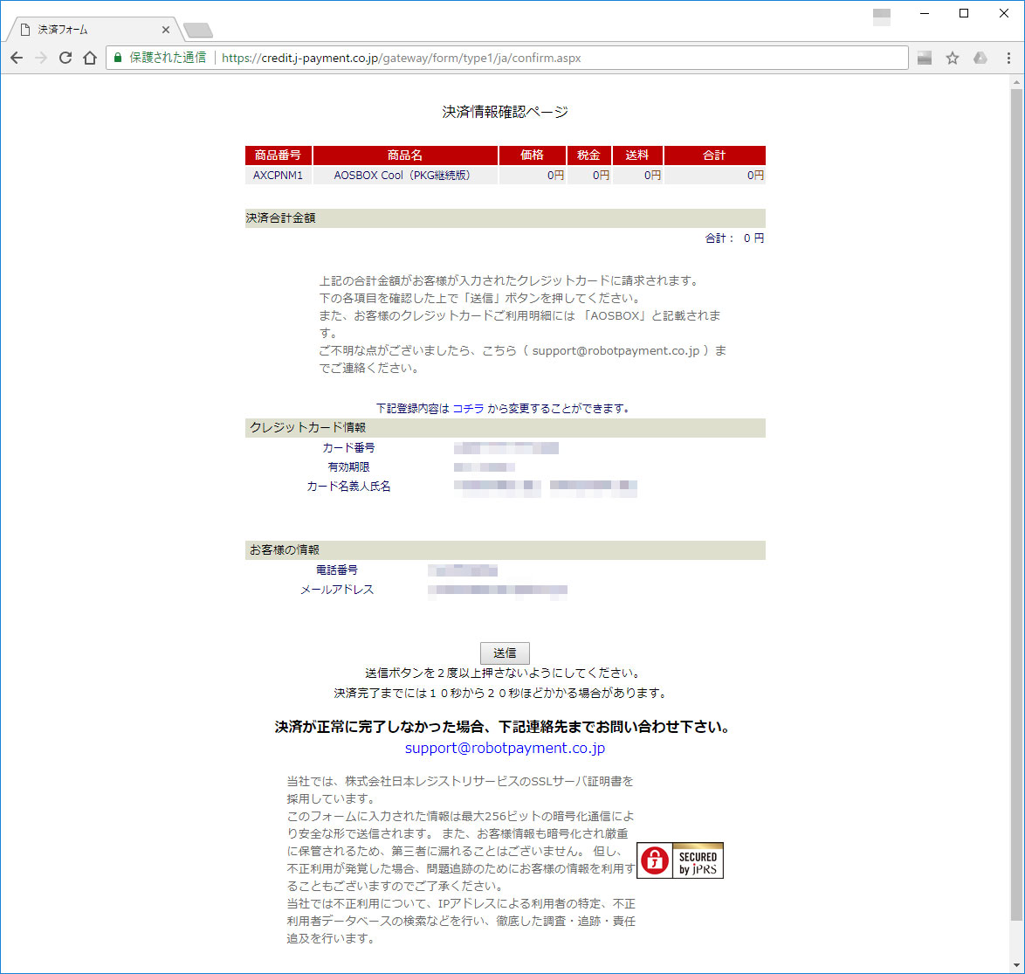The height and width of the screenshot is (974, 1025).
Task: Click the SECURED by JPRS seal
Action: 680,860
